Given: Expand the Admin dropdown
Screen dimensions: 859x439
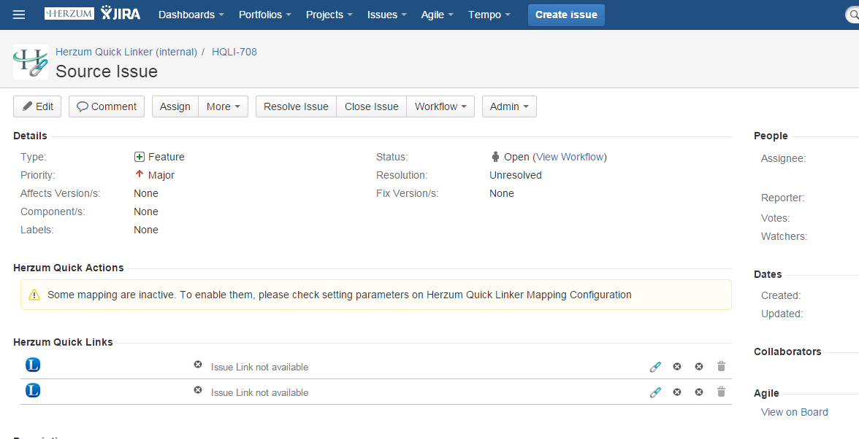Looking at the screenshot, I should tap(509, 106).
